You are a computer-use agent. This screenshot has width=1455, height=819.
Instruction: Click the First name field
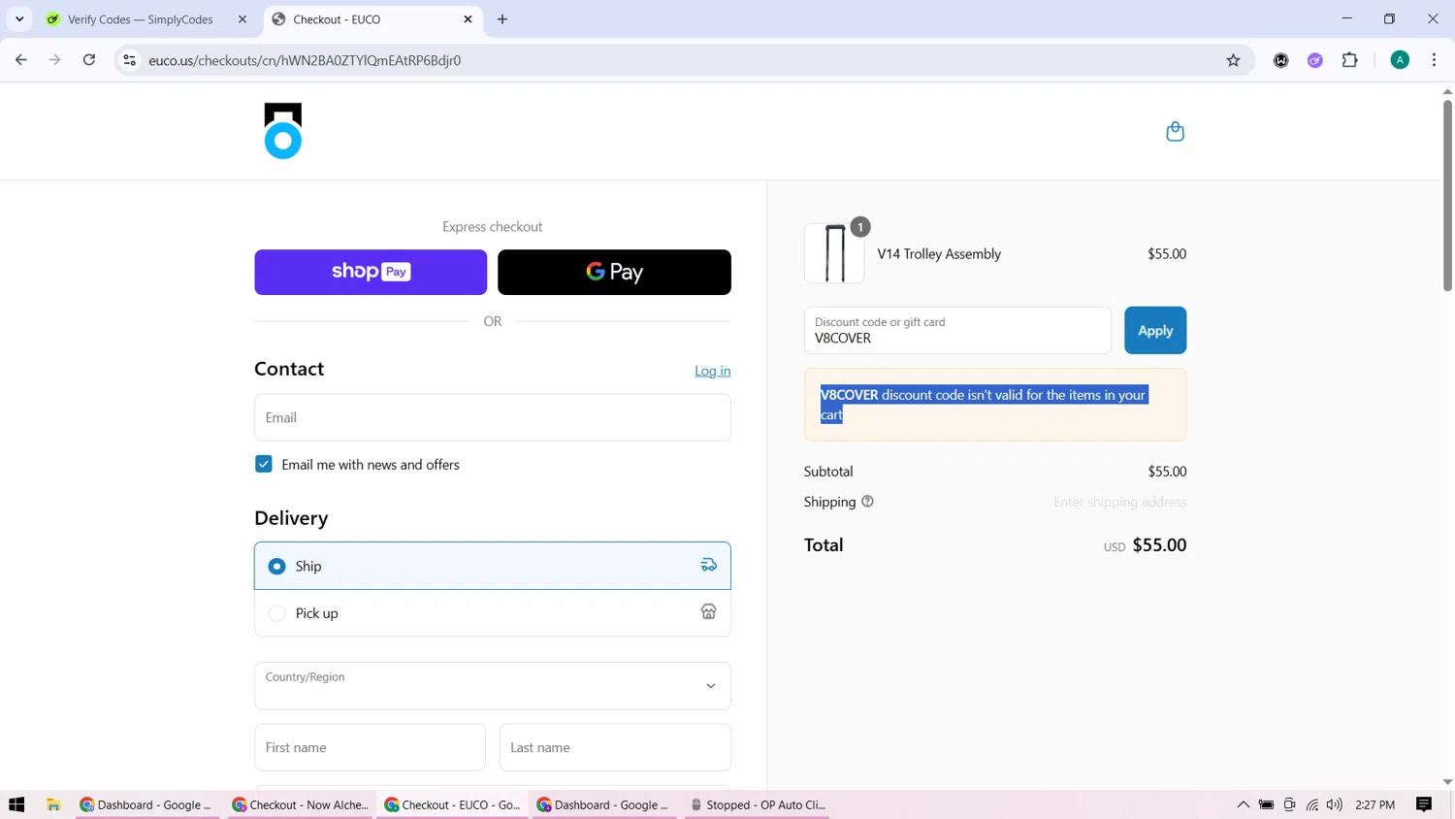pos(370,747)
